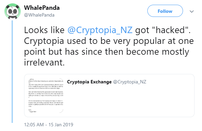Open the blue @Cryptopia_NZ mention in the tweet
The image size is (202, 131).
pos(100,30)
